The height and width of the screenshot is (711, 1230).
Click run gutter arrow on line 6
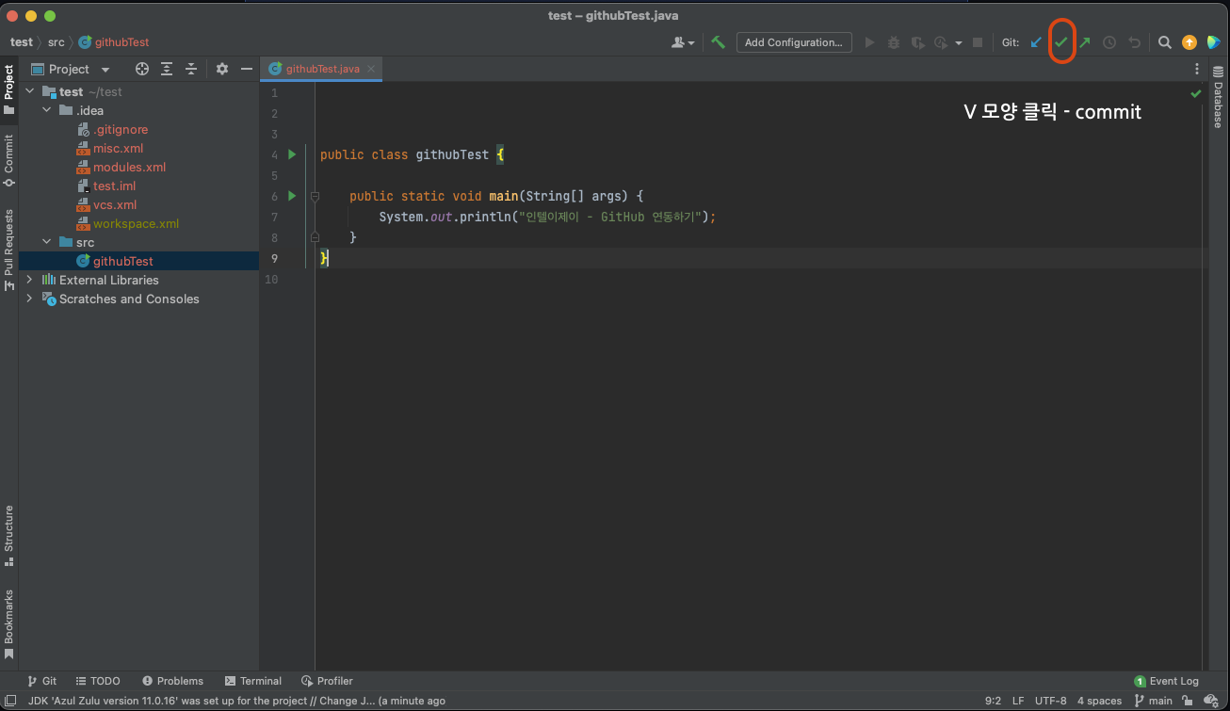click(x=292, y=196)
